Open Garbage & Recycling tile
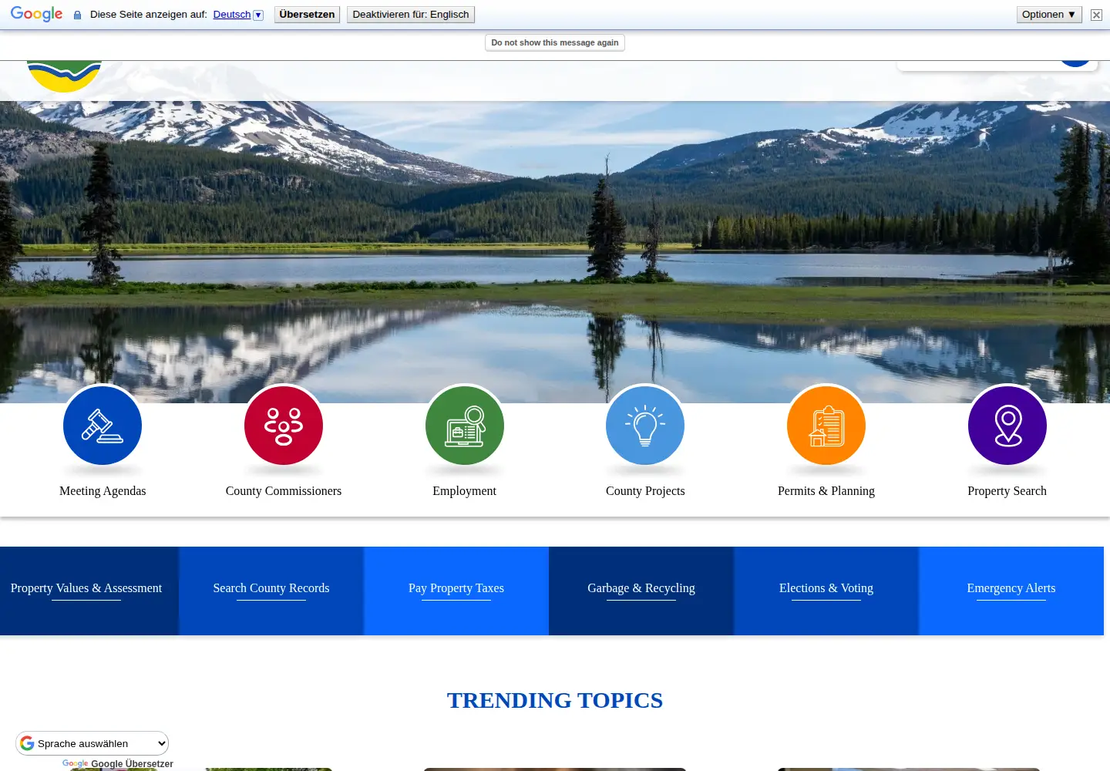The width and height of the screenshot is (1110, 771). click(641, 591)
